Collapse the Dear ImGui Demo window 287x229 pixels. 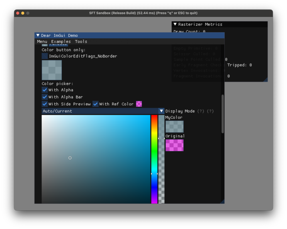(38, 36)
